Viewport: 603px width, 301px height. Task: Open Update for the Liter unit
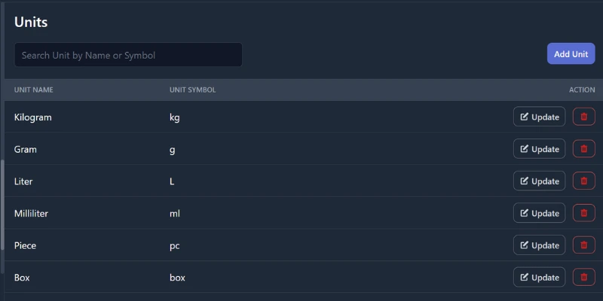(539, 181)
